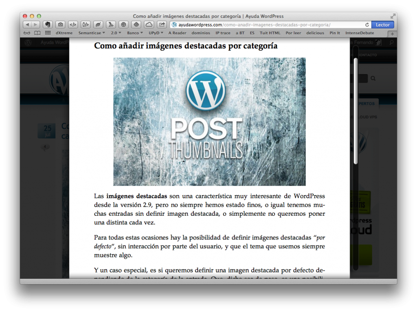This screenshot has width=417, height=312.
Task: Reload the page with the refresh arrow
Action: [367, 25]
